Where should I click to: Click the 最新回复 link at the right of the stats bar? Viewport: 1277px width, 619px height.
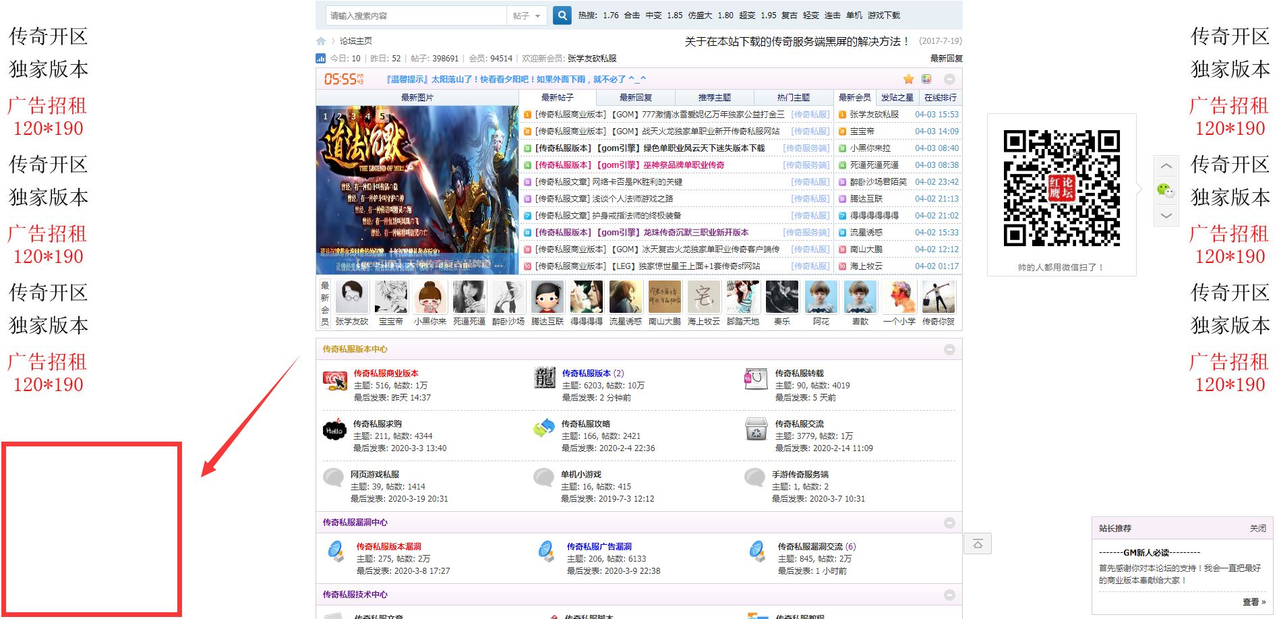point(947,59)
